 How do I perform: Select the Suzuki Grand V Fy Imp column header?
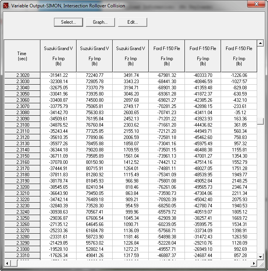point(94,56)
